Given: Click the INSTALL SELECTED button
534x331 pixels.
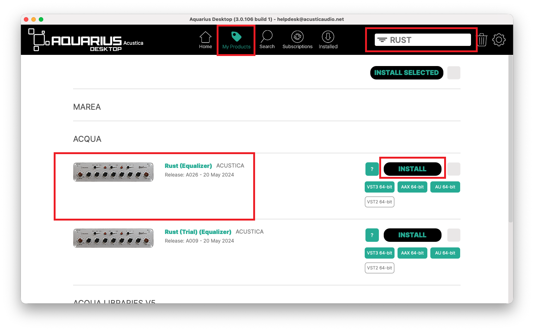Looking at the screenshot, I should (x=406, y=73).
